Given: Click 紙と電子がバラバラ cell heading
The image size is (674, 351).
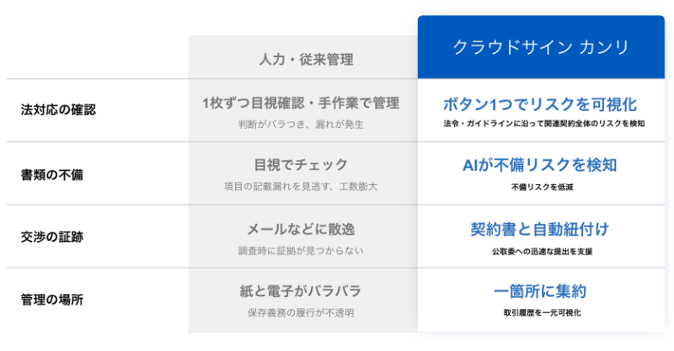Looking at the screenshot, I should click(301, 291).
